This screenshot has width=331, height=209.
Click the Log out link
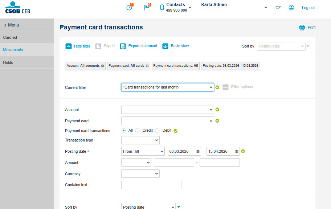tap(308, 8)
